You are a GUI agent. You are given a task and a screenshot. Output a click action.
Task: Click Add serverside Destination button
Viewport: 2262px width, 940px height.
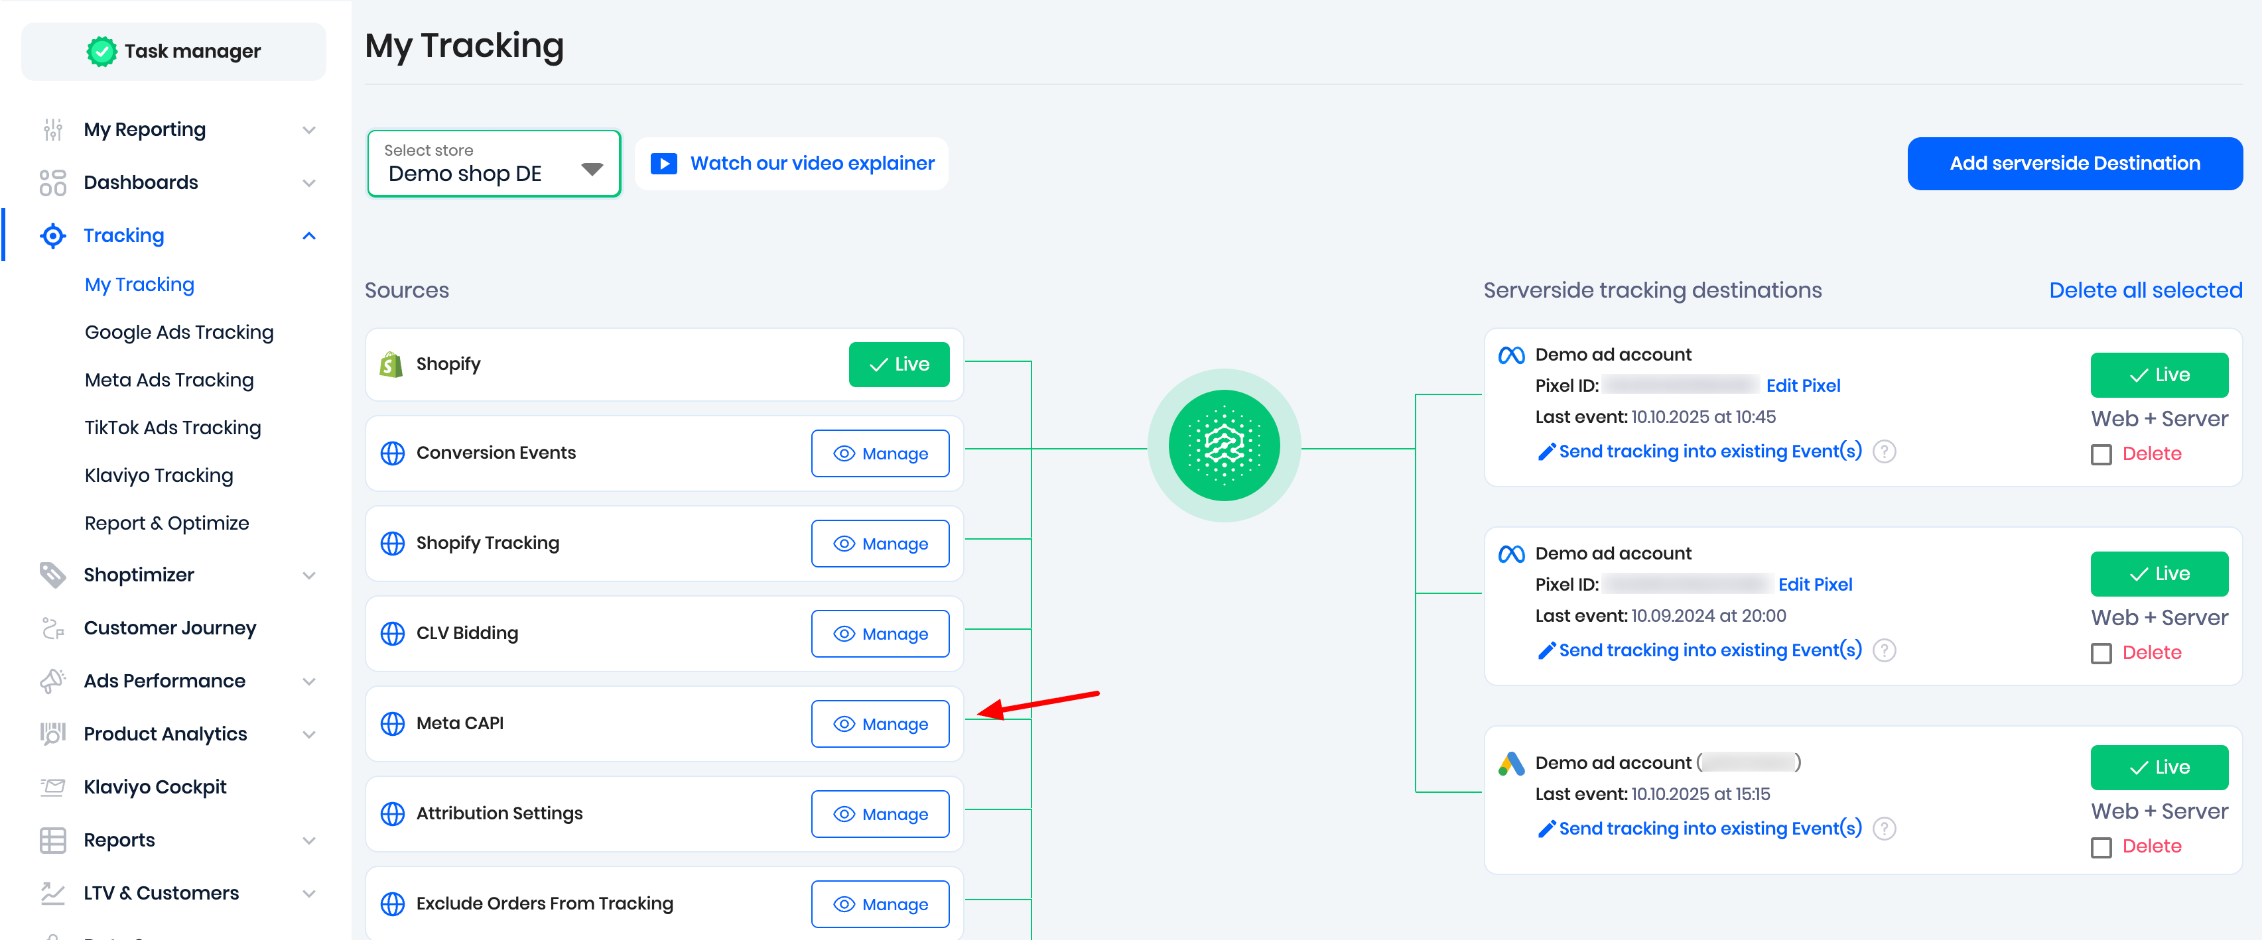(x=2074, y=163)
